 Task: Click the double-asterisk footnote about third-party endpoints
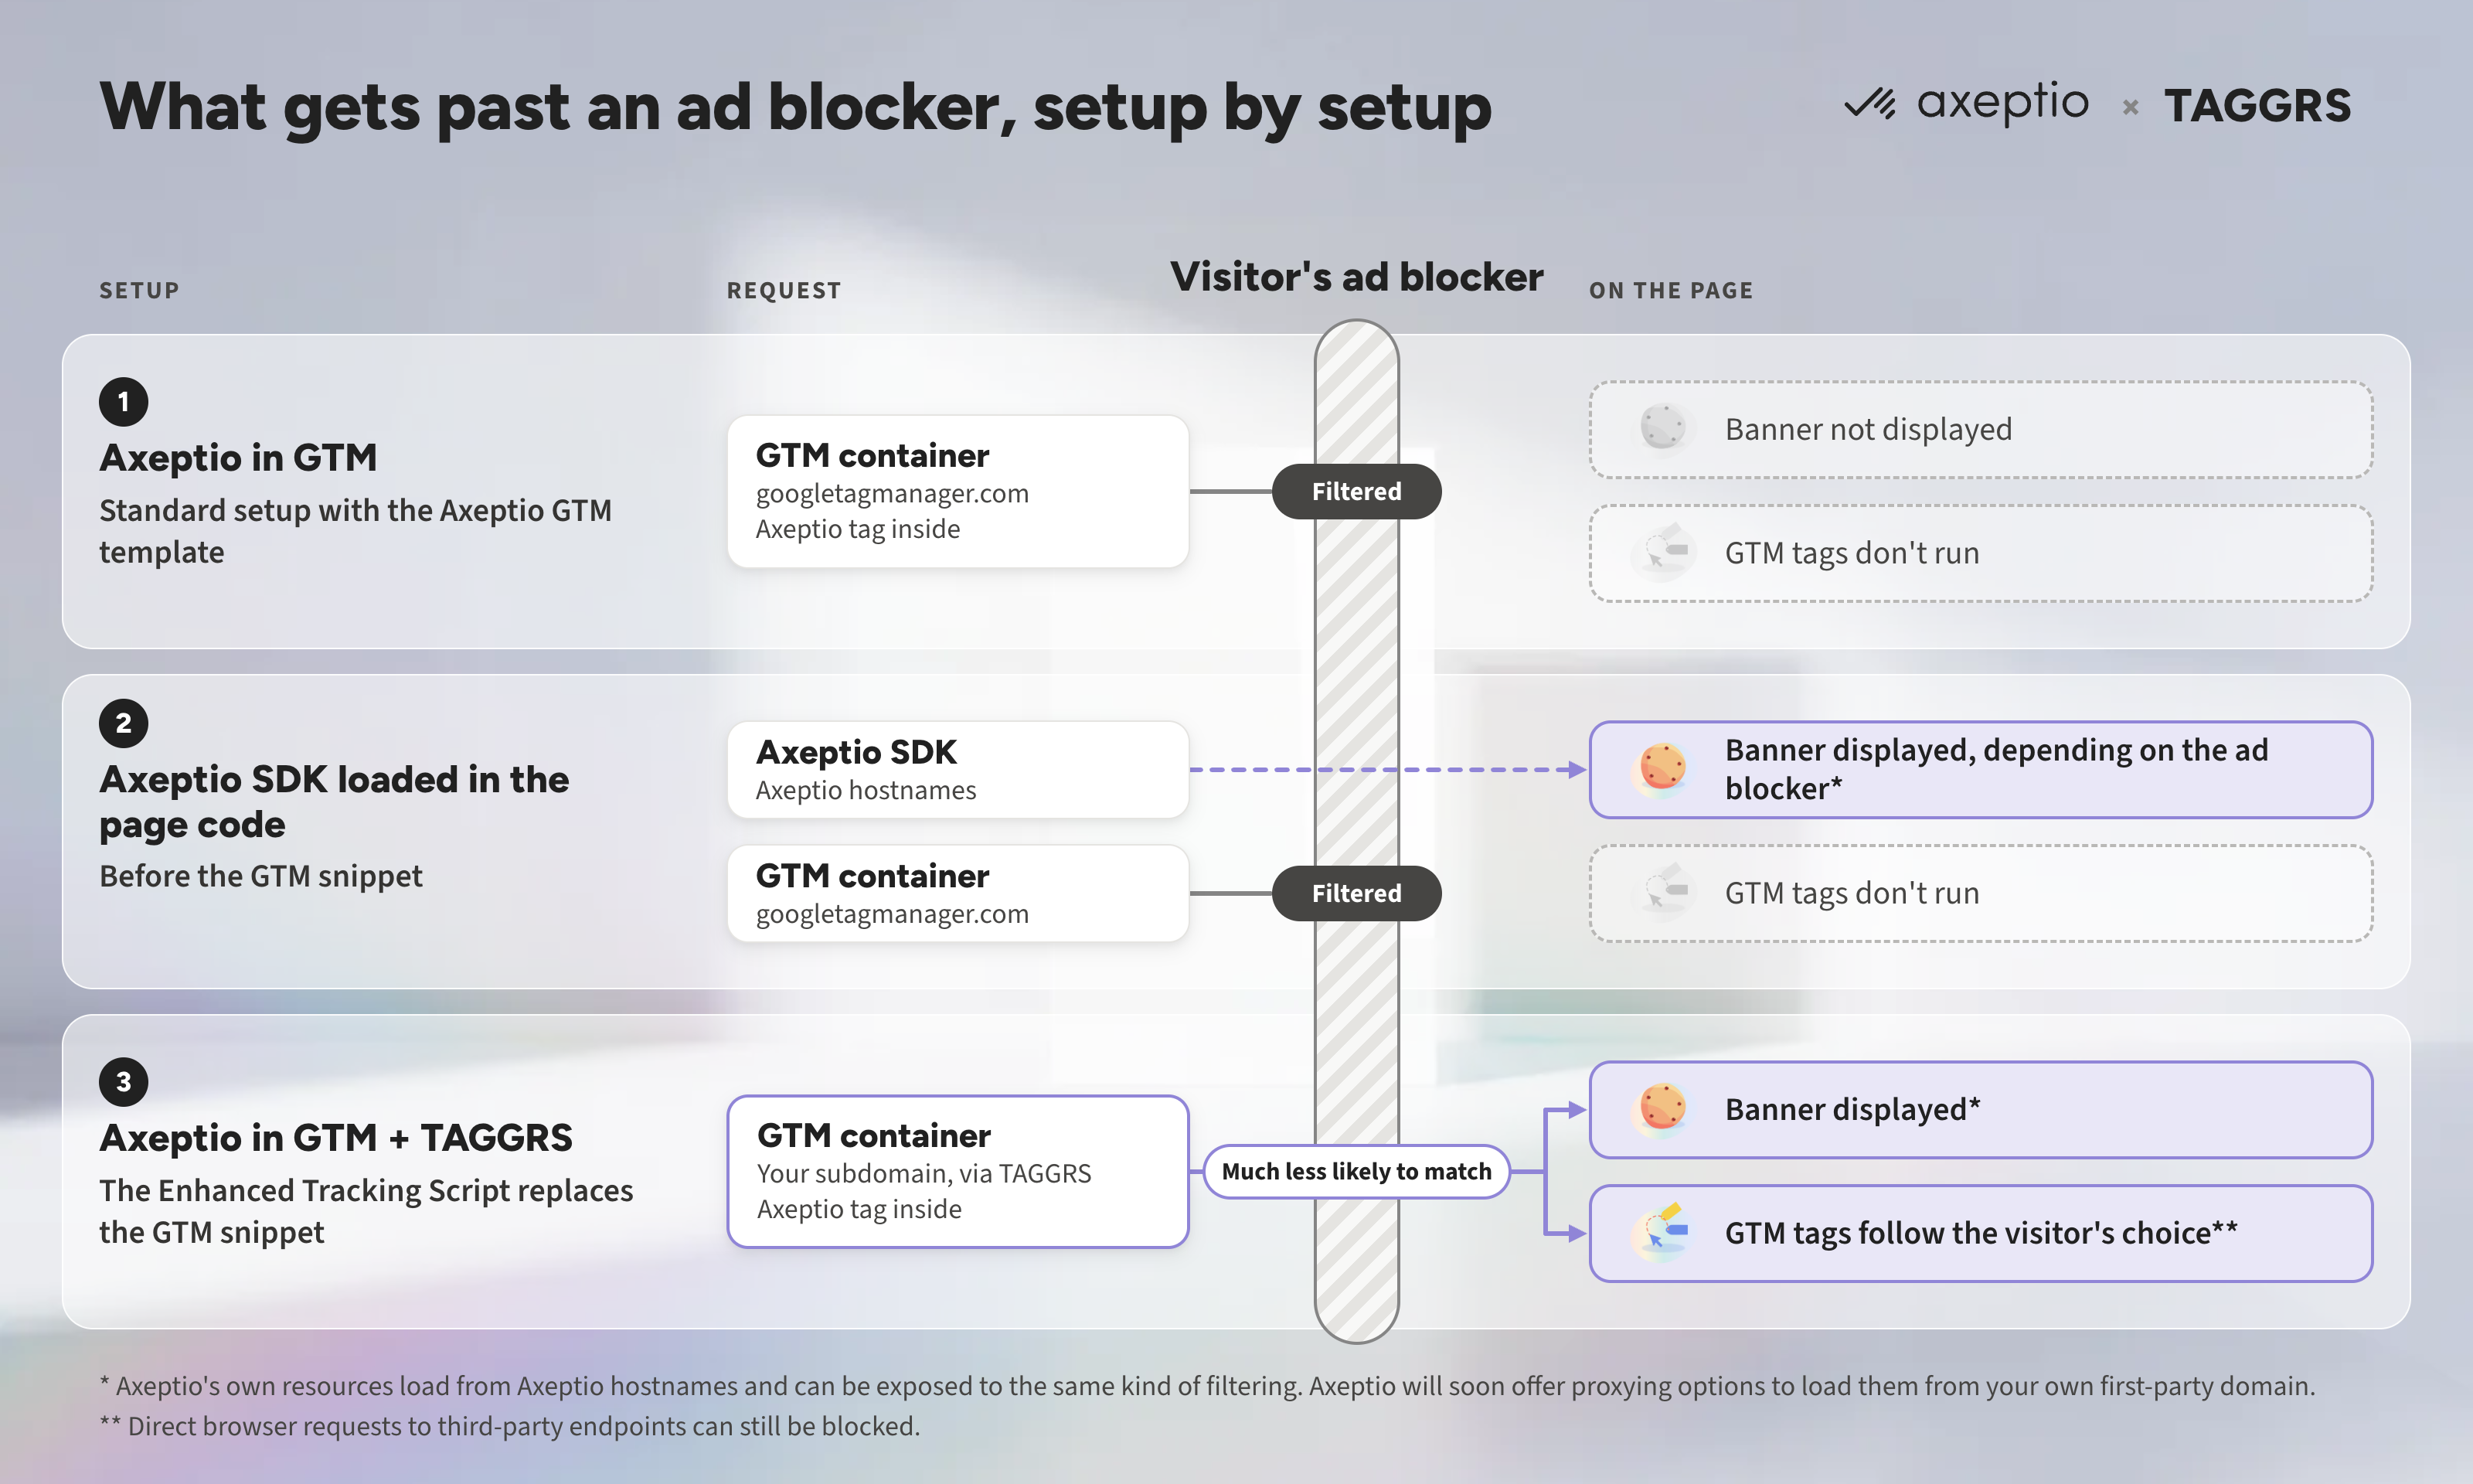pyautogui.click(x=510, y=1425)
